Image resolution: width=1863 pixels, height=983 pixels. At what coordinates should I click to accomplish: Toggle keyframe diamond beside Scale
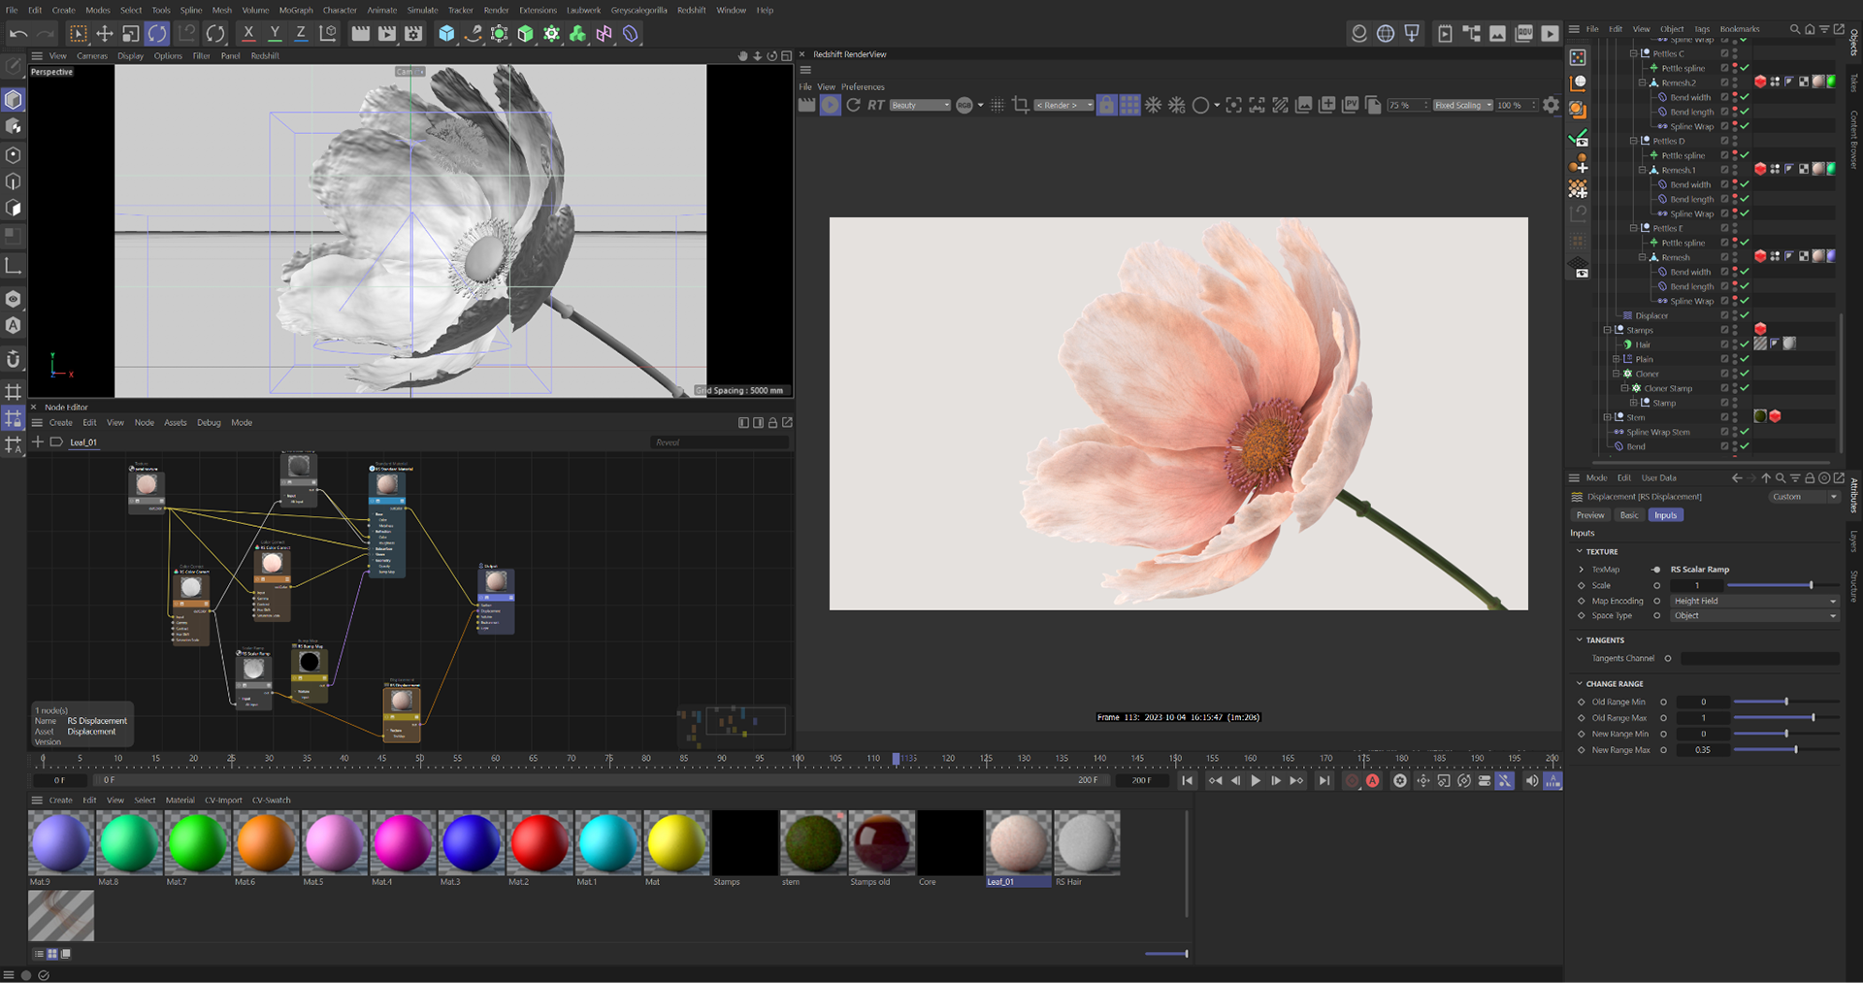1581,585
